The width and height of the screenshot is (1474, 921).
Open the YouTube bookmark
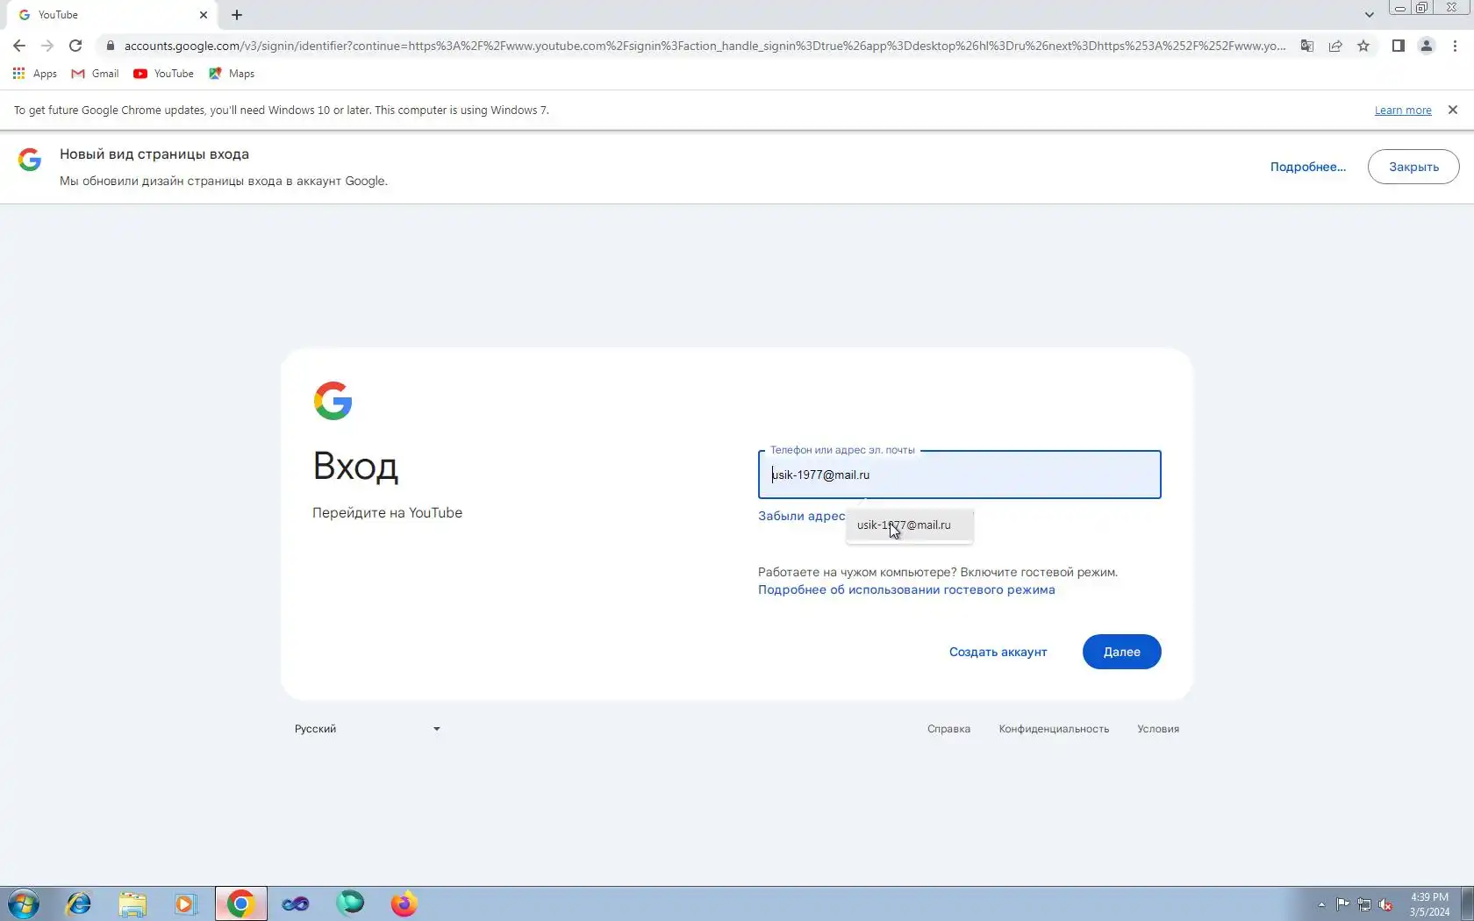[x=163, y=74]
